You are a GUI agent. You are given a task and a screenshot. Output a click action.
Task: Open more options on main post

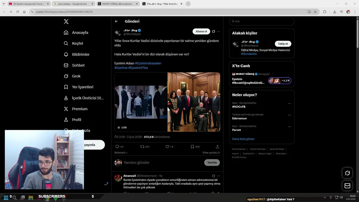(x=218, y=31)
